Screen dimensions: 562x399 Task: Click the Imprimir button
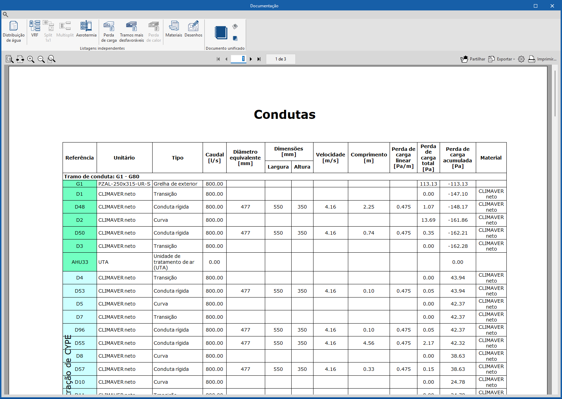[x=542, y=59]
